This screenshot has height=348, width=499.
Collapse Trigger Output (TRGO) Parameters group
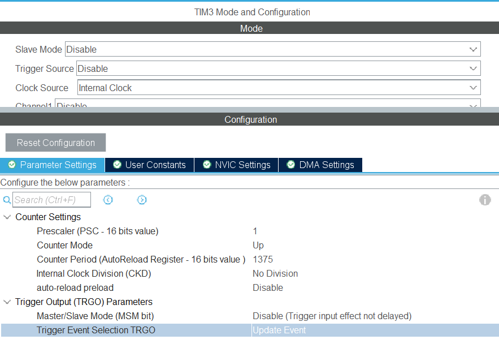(7, 302)
